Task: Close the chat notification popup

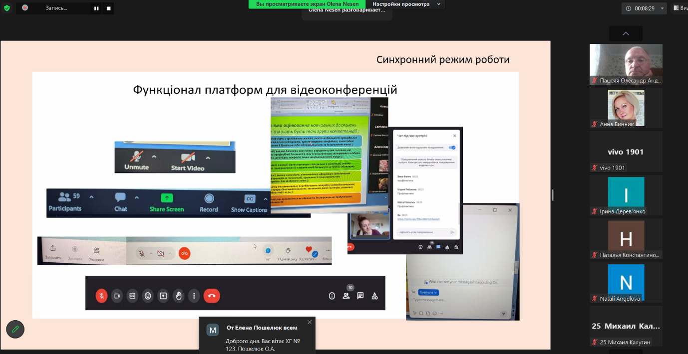Action: click(x=310, y=322)
